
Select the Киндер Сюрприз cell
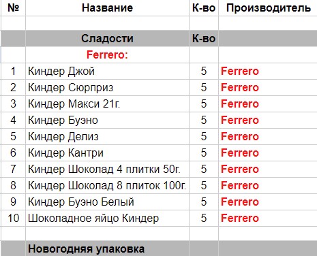click(x=107, y=87)
